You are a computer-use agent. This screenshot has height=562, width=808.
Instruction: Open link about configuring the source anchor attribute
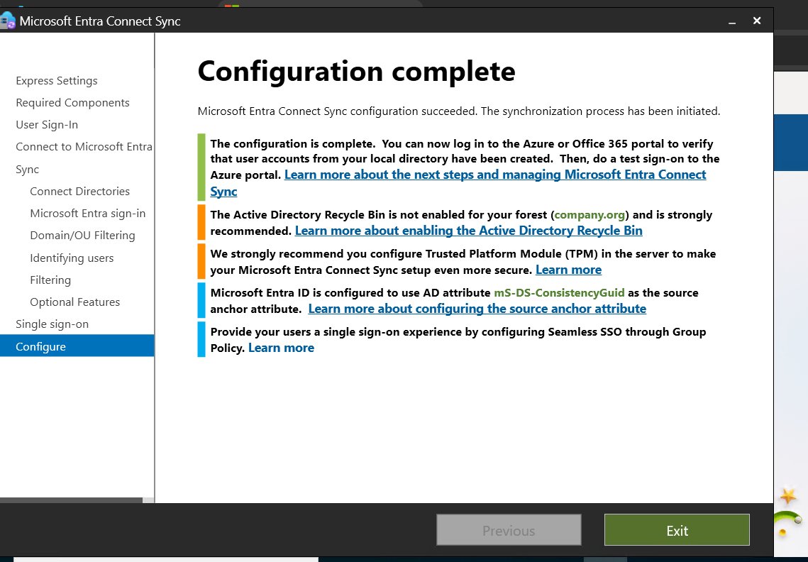pyautogui.click(x=477, y=309)
